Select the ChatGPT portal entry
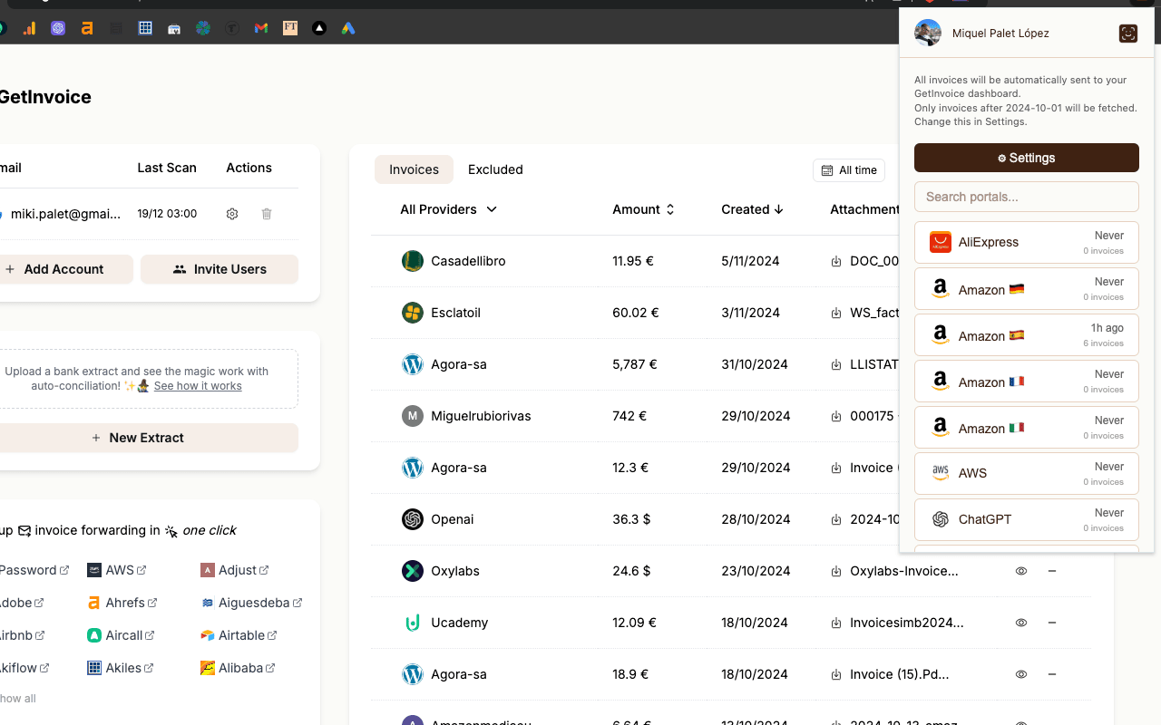The height and width of the screenshot is (725, 1161). click(1026, 519)
